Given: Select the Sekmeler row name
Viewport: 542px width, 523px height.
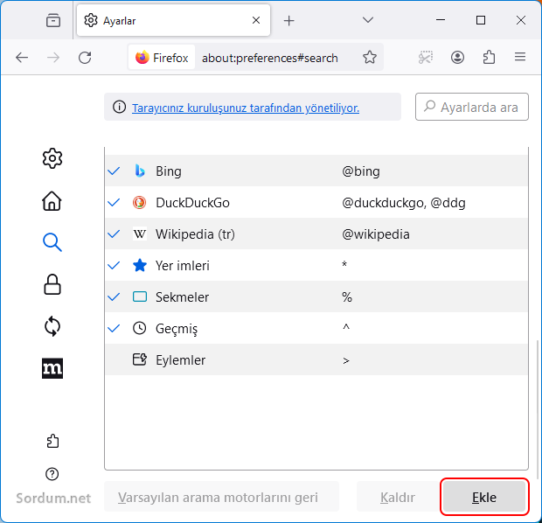Looking at the screenshot, I should coord(182,297).
